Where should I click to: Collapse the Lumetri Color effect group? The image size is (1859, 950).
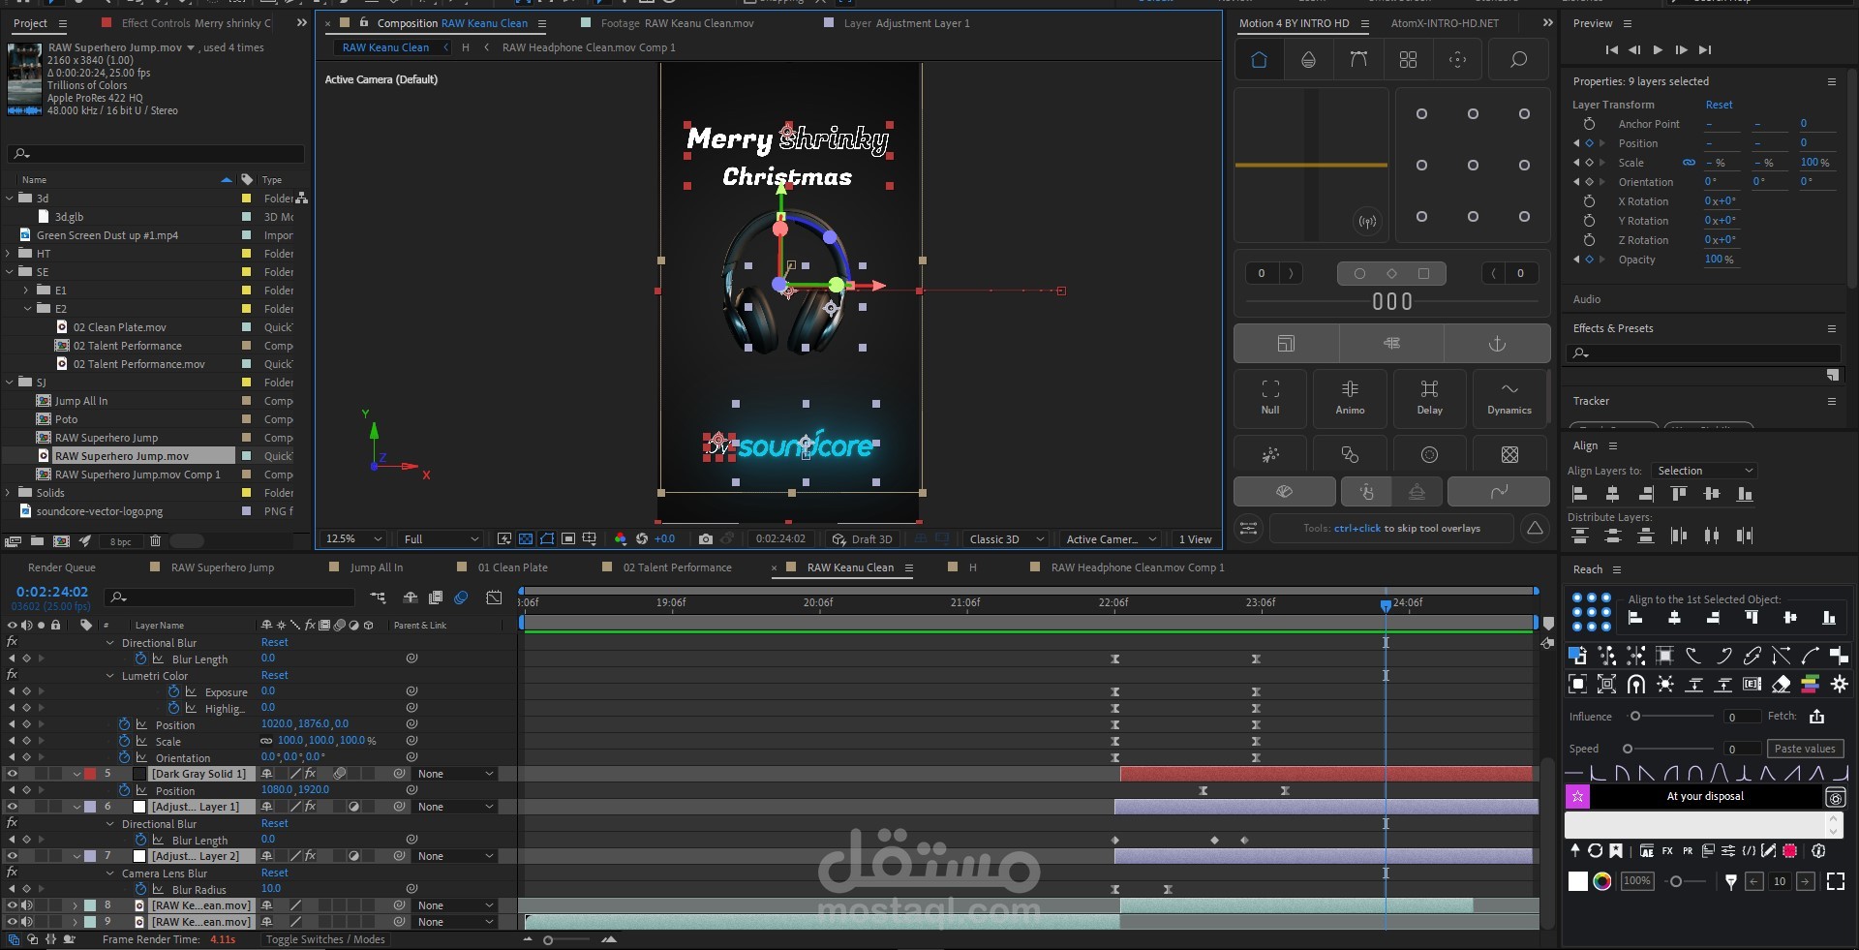point(110,676)
